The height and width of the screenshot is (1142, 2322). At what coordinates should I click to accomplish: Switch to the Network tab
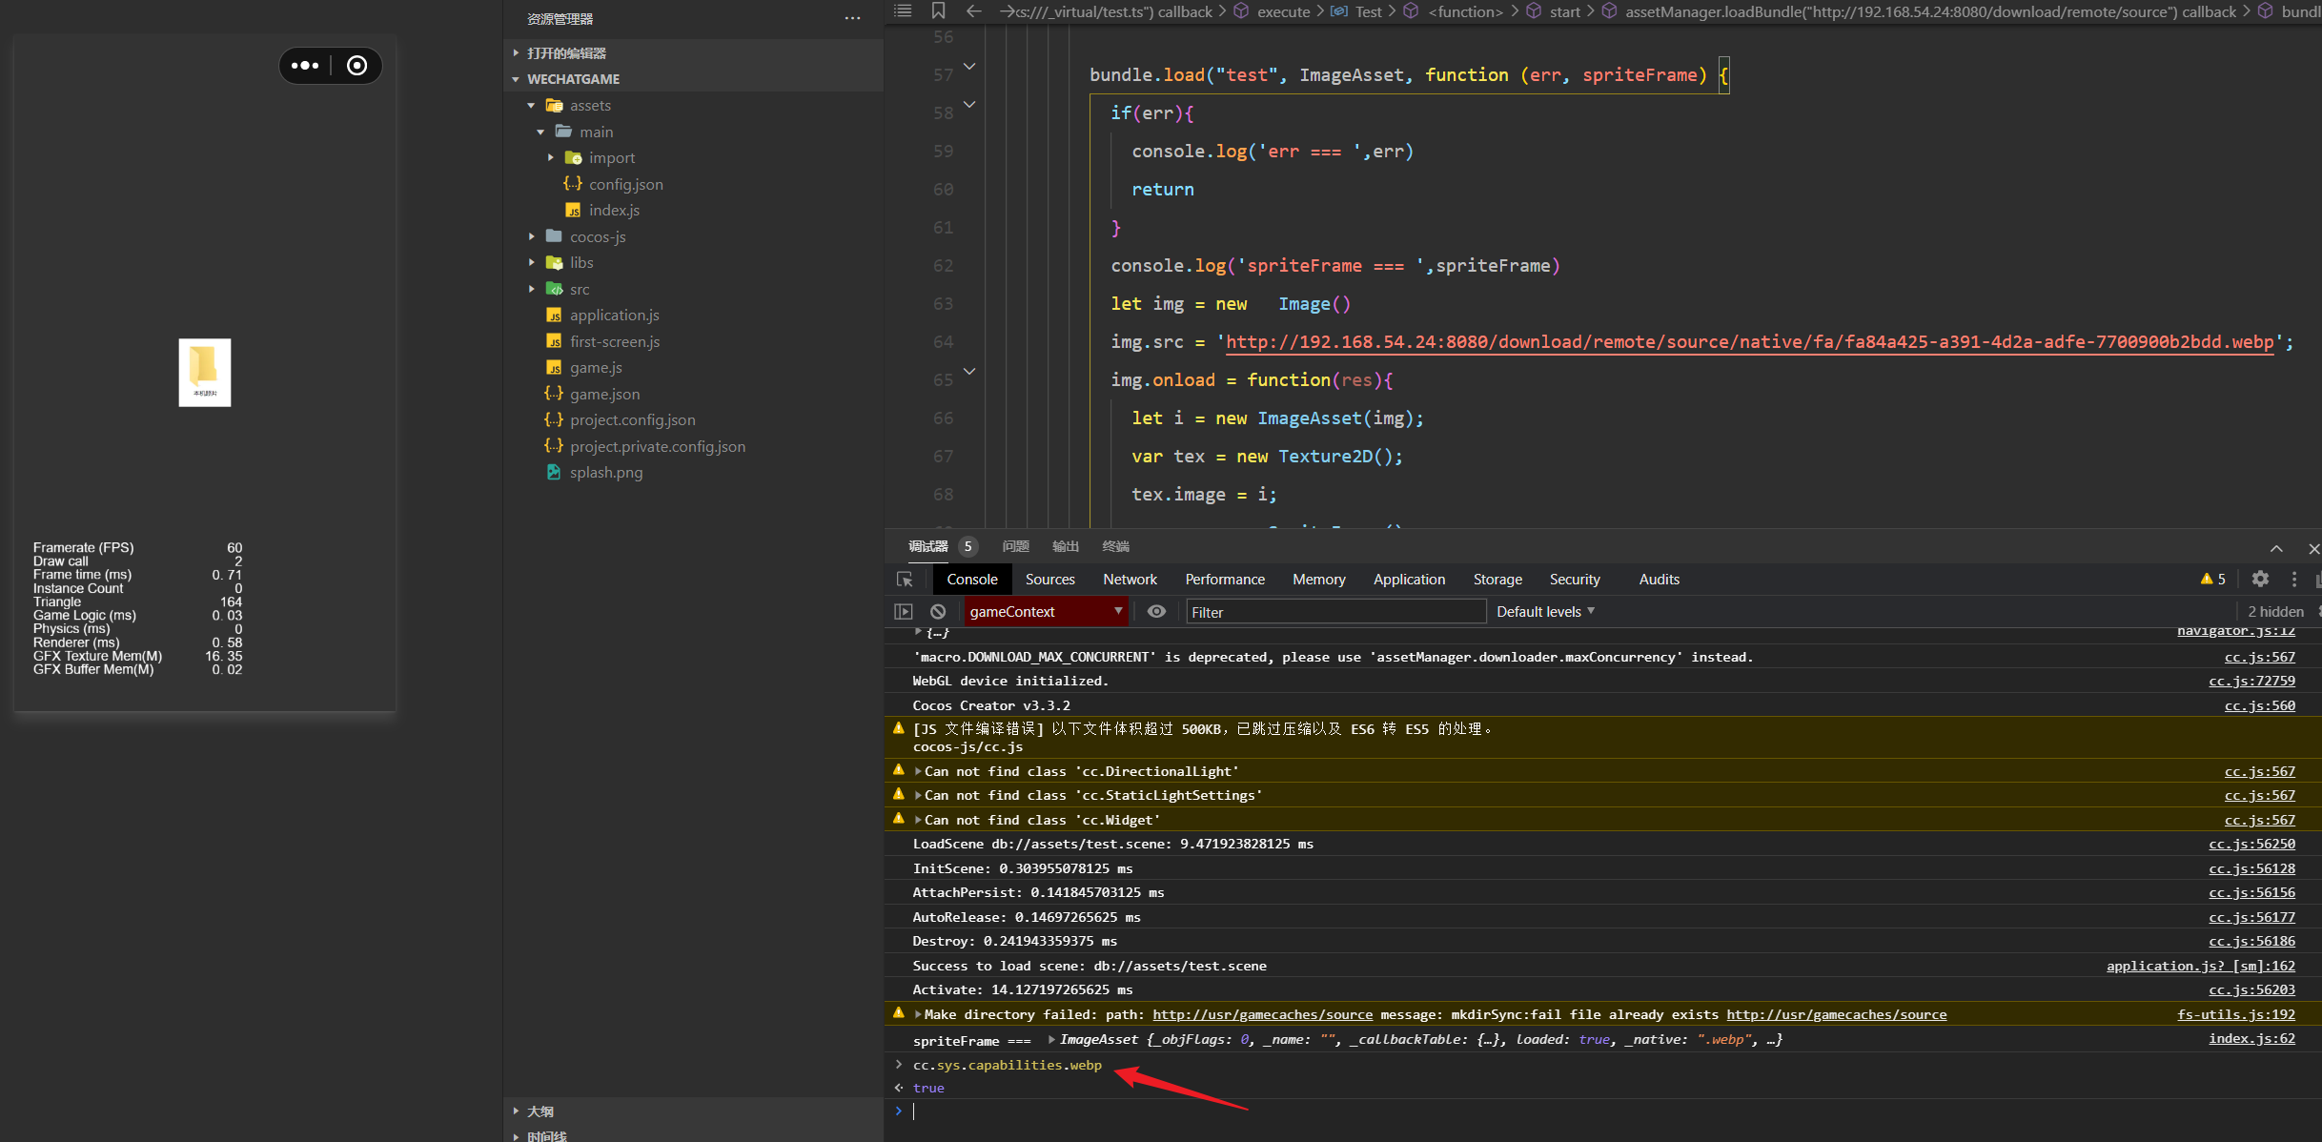(1129, 579)
